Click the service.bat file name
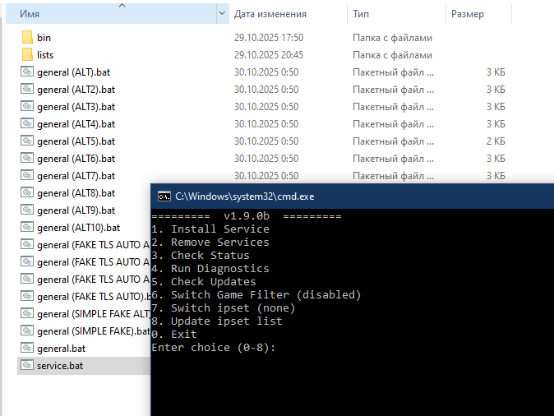Screen dimensions: 554x416 [60, 366]
